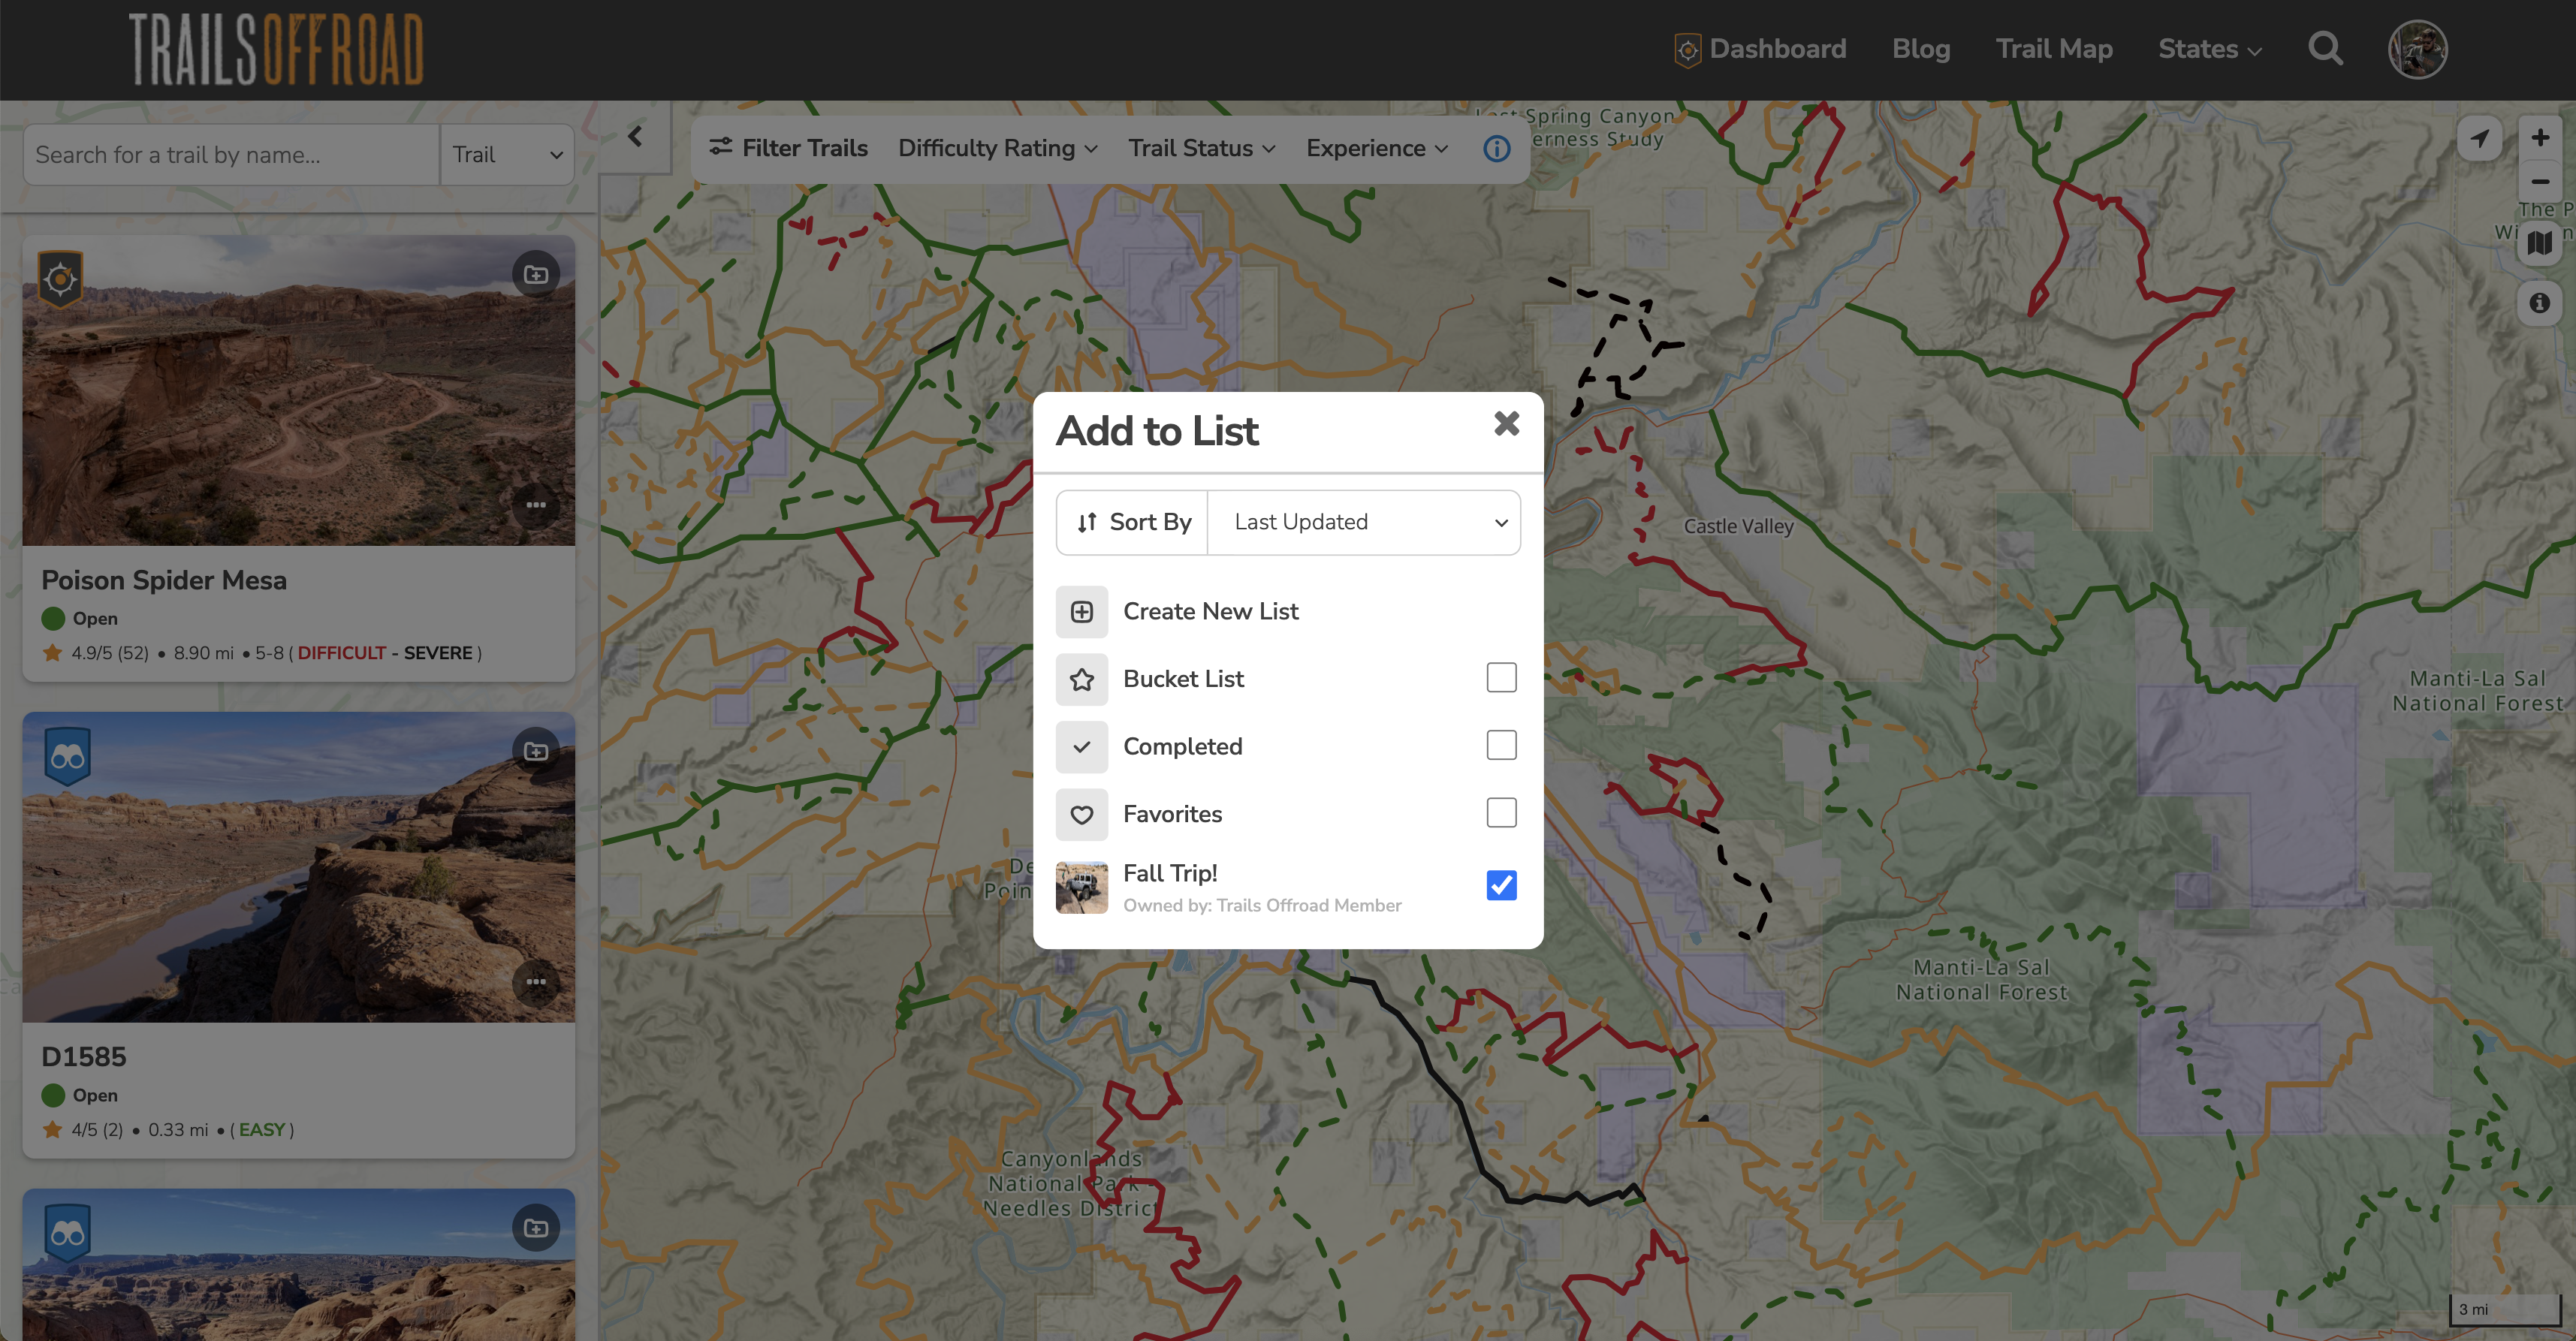The image size is (2576, 1341).
Task: Open the user profile avatar
Action: [x=2417, y=49]
